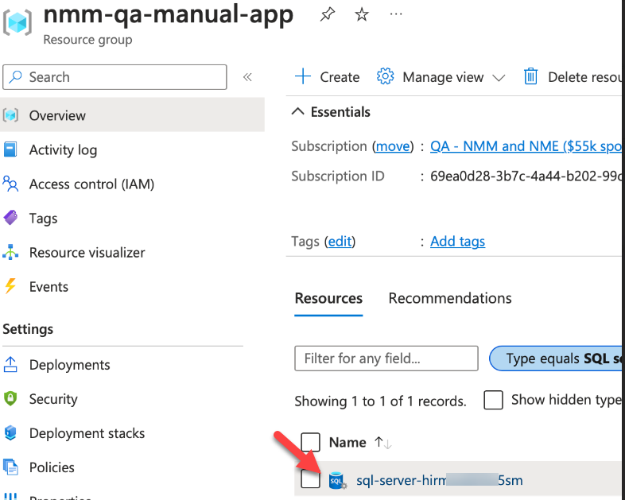The width and height of the screenshot is (625, 500).
Task: Click the Showing 1 to 1 of 1 records text
Action: [x=380, y=401]
